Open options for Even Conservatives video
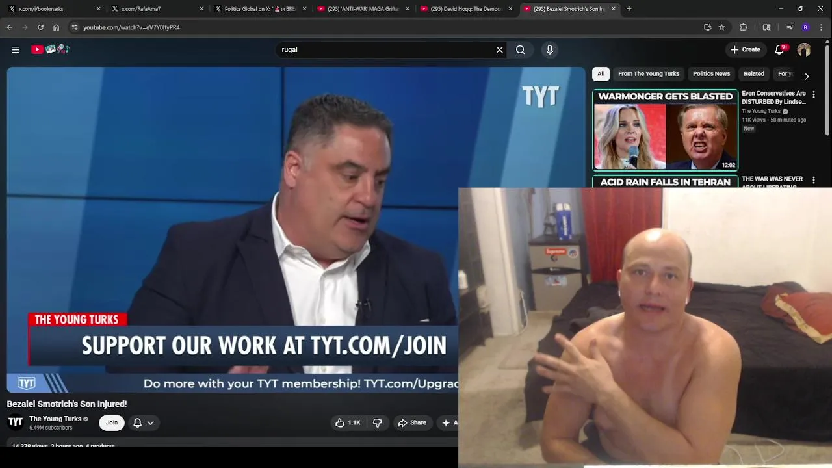 click(x=813, y=94)
